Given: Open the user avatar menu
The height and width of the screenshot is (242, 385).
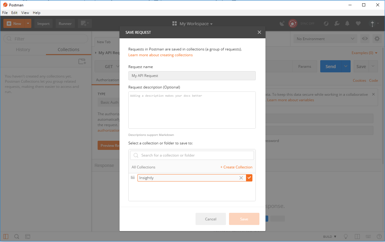Looking at the screenshot, I should pos(374,23).
